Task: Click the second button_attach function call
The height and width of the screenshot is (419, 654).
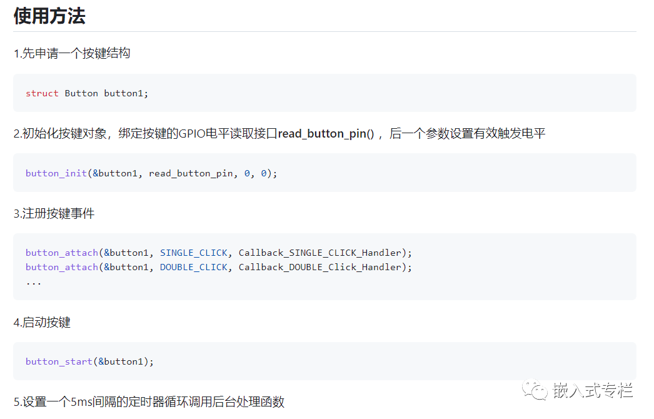Action: click(x=61, y=267)
